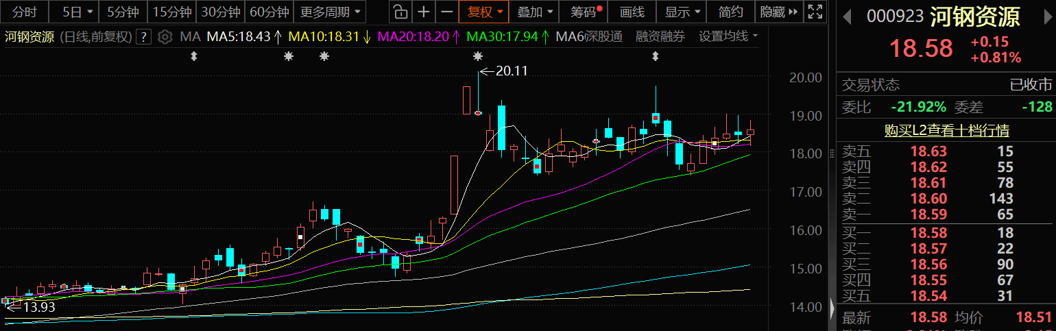1056x331 pixels.
Task: Toggle the 筹码 chip distribution view
Action: pos(585,12)
